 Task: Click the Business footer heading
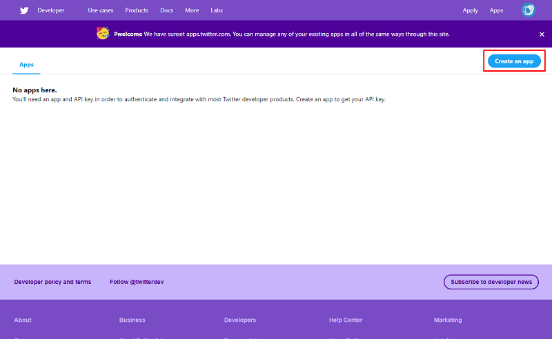click(x=132, y=320)
